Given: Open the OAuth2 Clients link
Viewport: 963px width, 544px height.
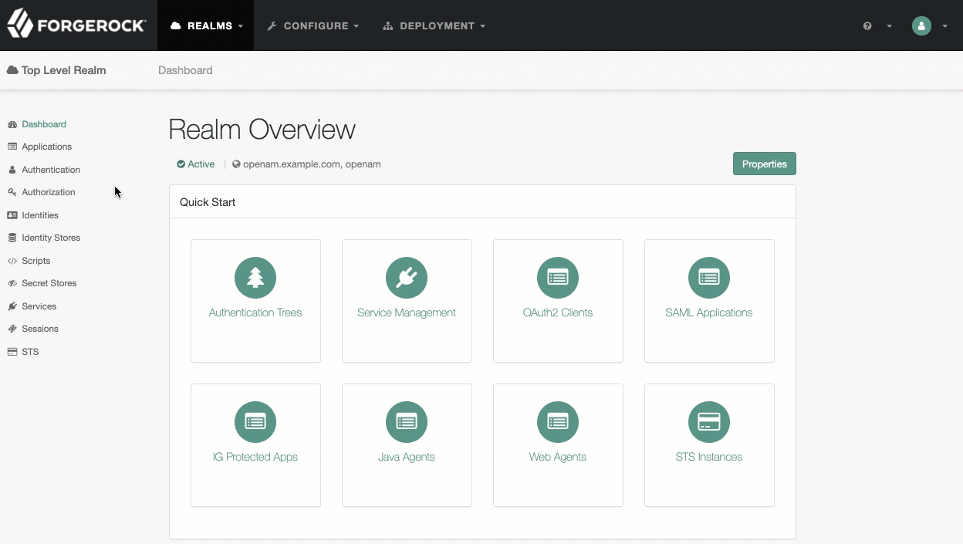Looking at the screenshot, I should point(558,313).
